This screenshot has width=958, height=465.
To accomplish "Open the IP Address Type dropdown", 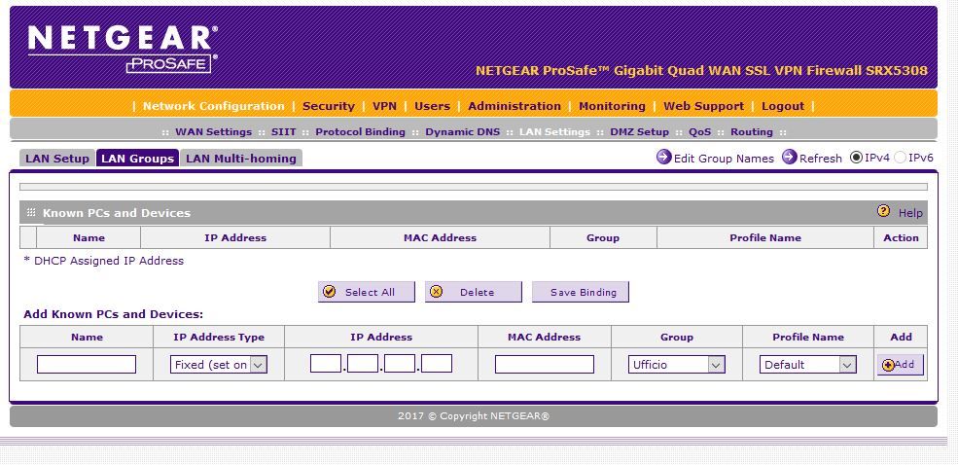I will (x=218, y=365).
